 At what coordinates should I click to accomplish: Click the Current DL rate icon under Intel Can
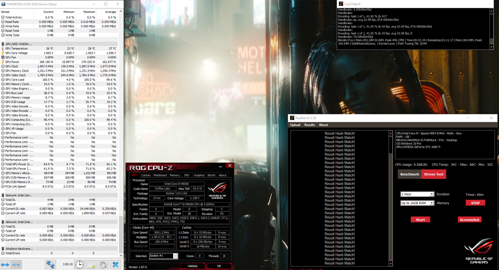click(x=3, y=209)
